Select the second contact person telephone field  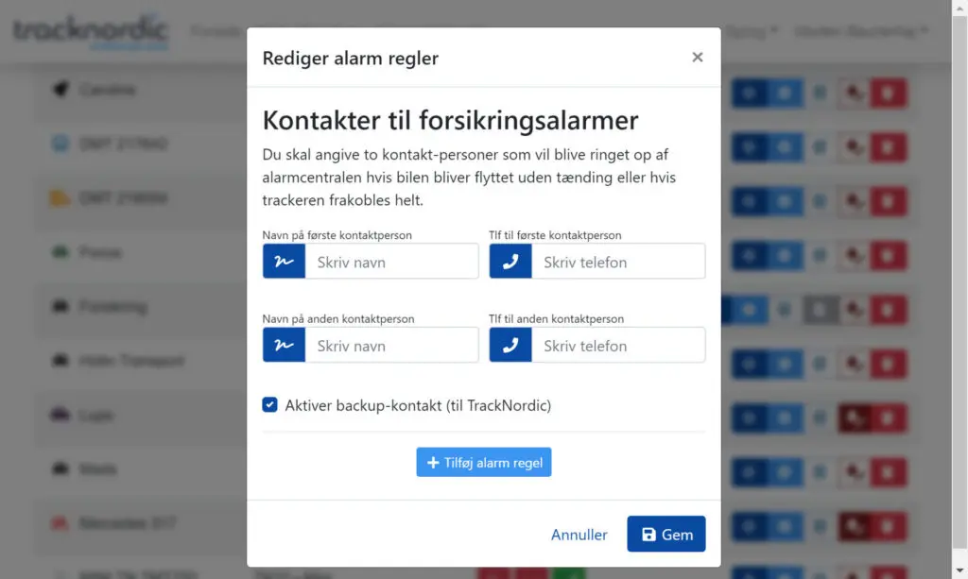click(x=618, y=346)
